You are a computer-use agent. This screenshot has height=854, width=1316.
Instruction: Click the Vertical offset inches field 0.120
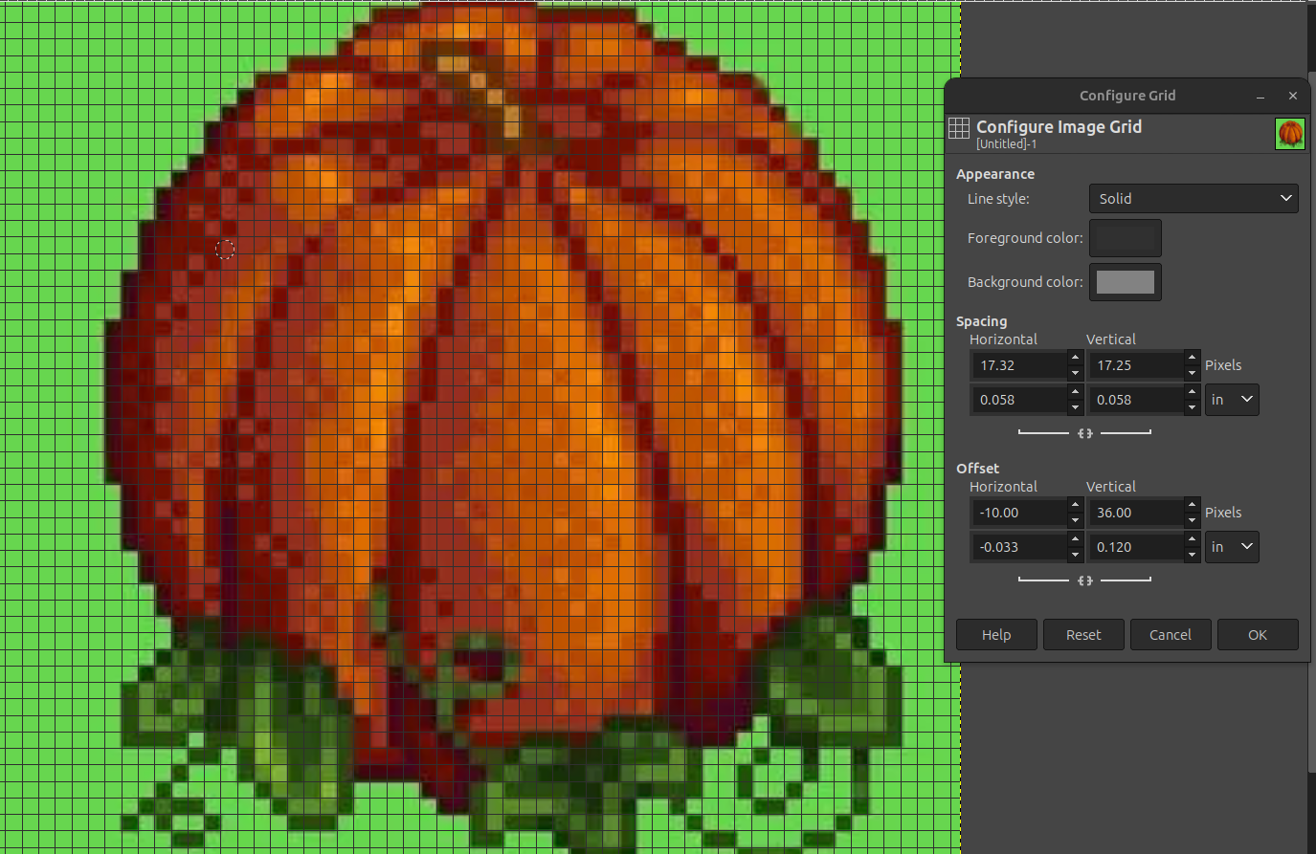[x=1135, y=547]
